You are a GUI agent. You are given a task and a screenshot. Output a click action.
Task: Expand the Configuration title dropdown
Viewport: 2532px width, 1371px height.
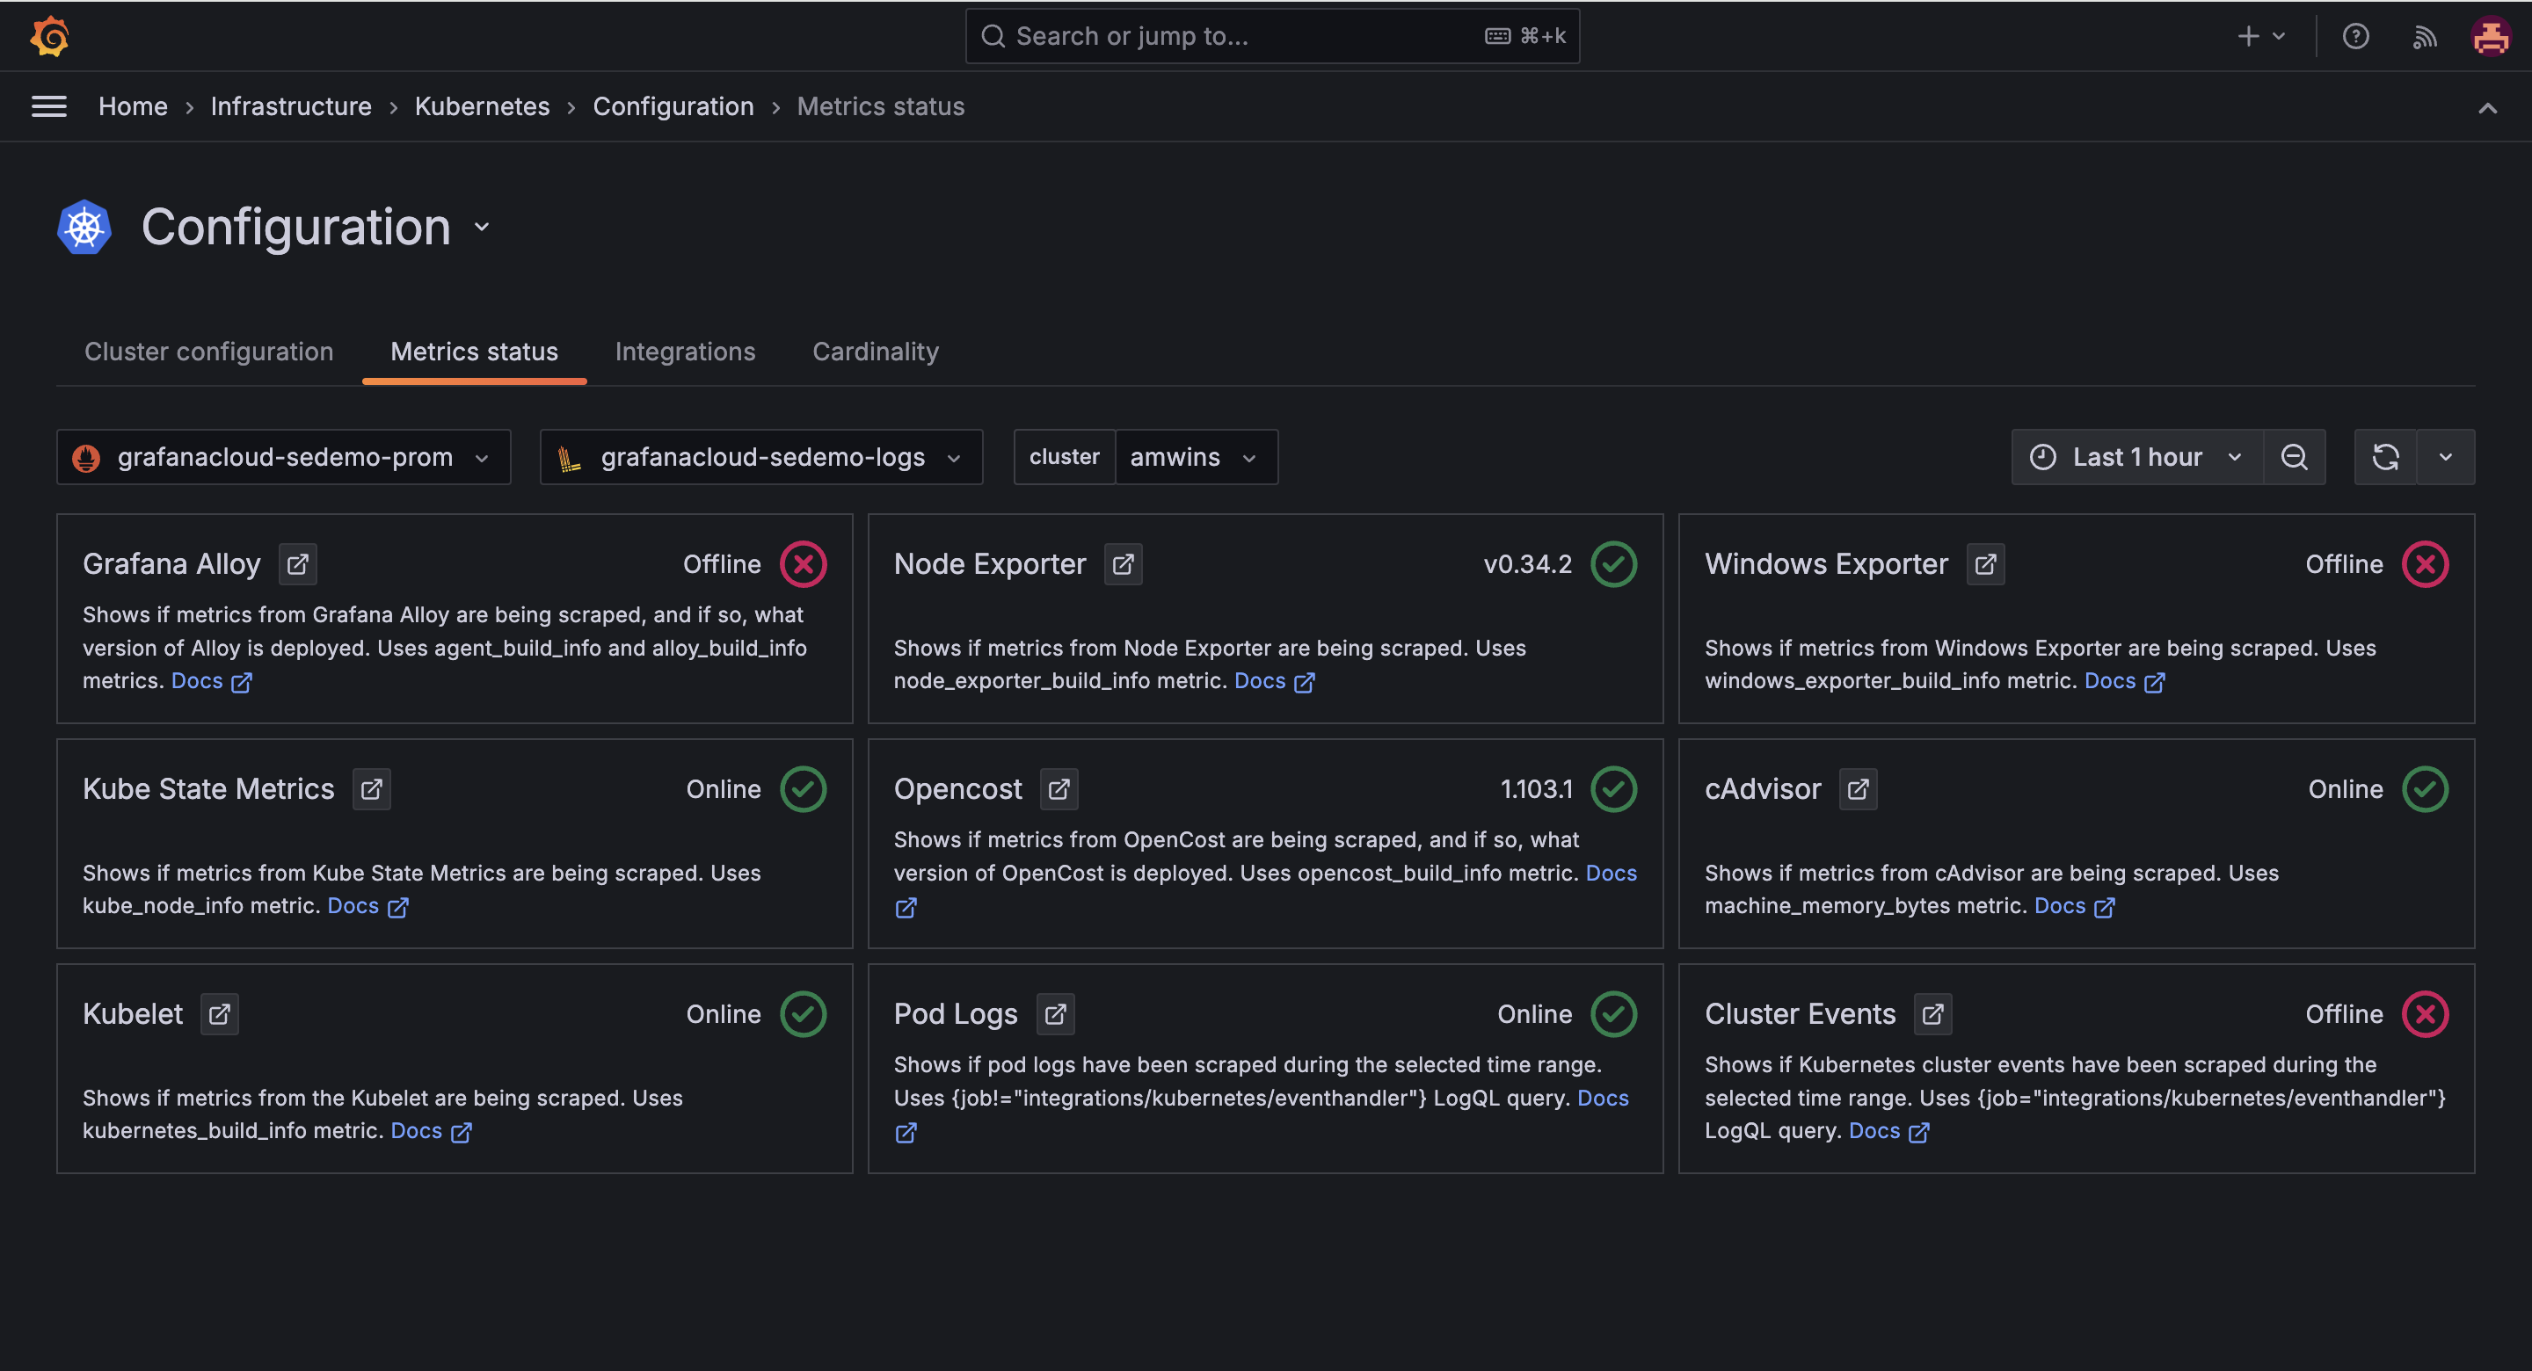coord(481,226)
